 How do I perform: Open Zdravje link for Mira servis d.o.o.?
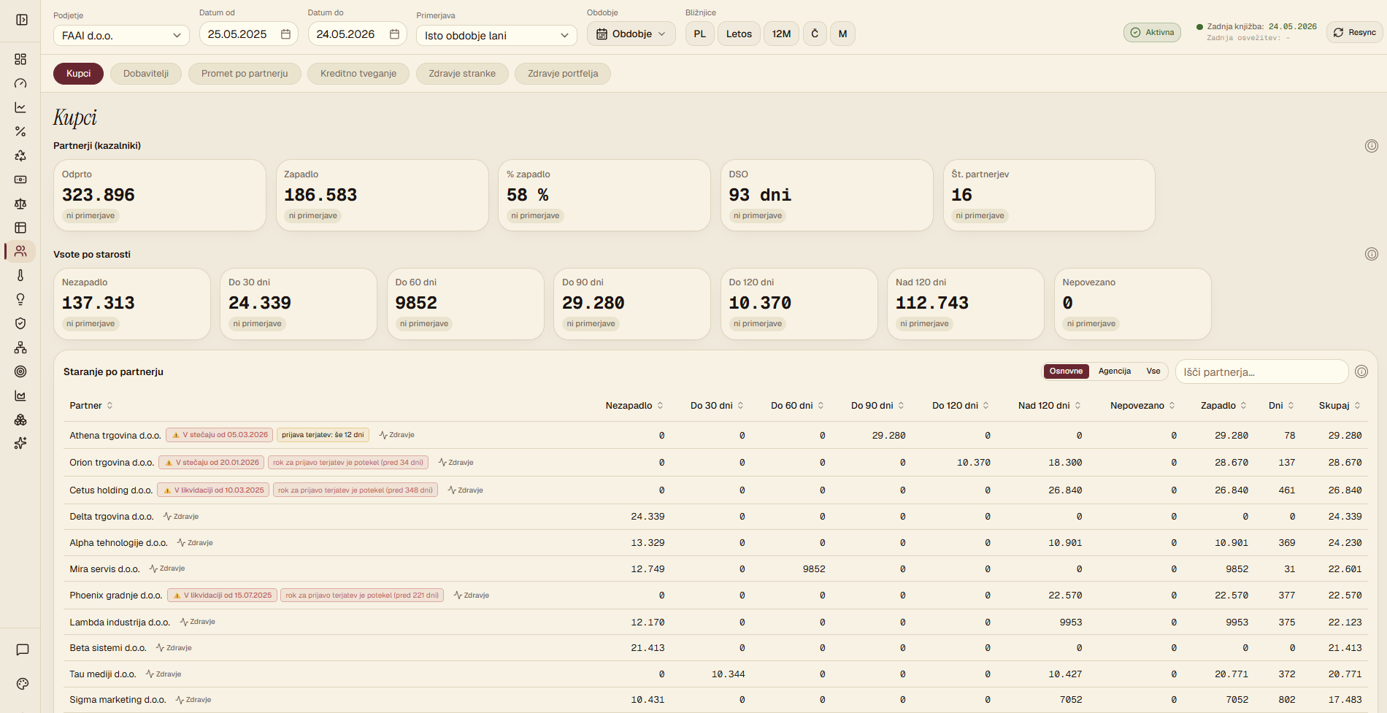click(167, 569)
